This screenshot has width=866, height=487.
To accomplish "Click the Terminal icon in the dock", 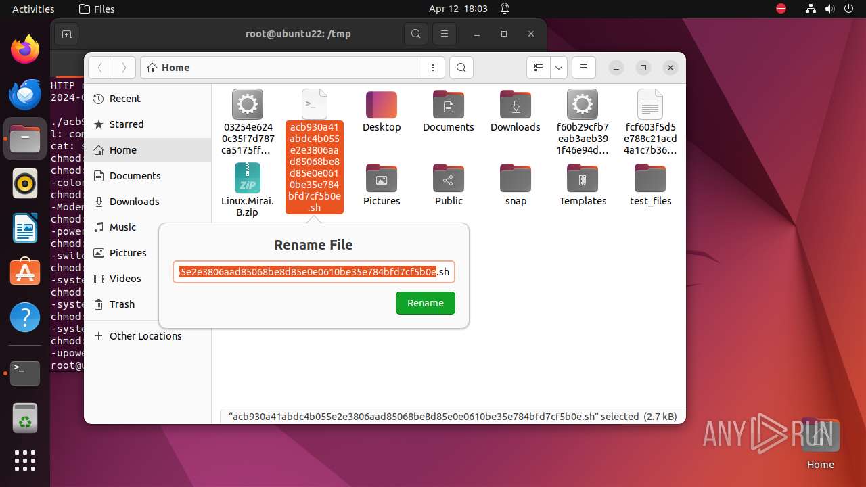I will pyautogui.click(x=25, y=373).
